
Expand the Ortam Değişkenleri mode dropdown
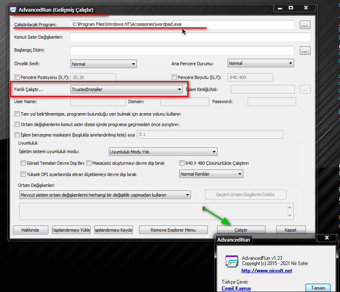click(x=105, y=195)
